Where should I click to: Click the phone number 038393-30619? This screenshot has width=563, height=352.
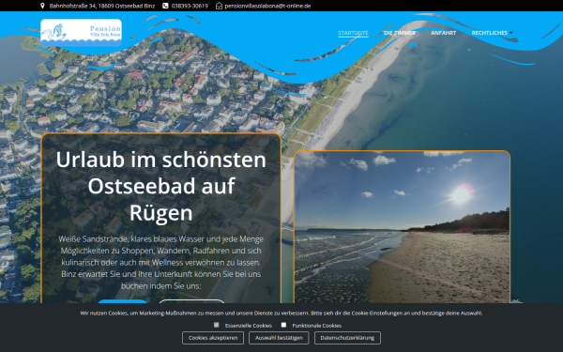click(190, 6)
